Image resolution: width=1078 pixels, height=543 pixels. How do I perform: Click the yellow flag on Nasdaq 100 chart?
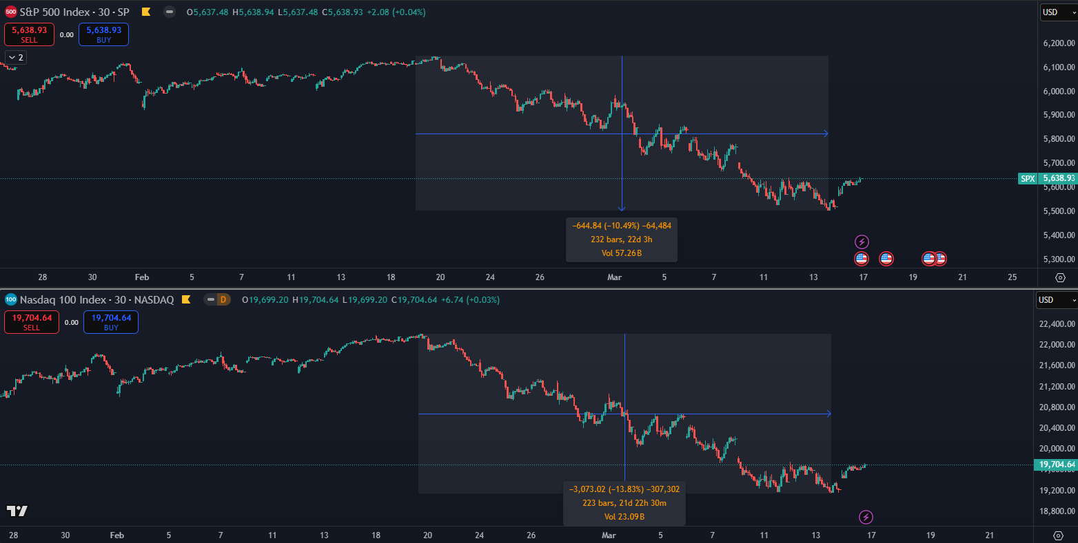186,299
